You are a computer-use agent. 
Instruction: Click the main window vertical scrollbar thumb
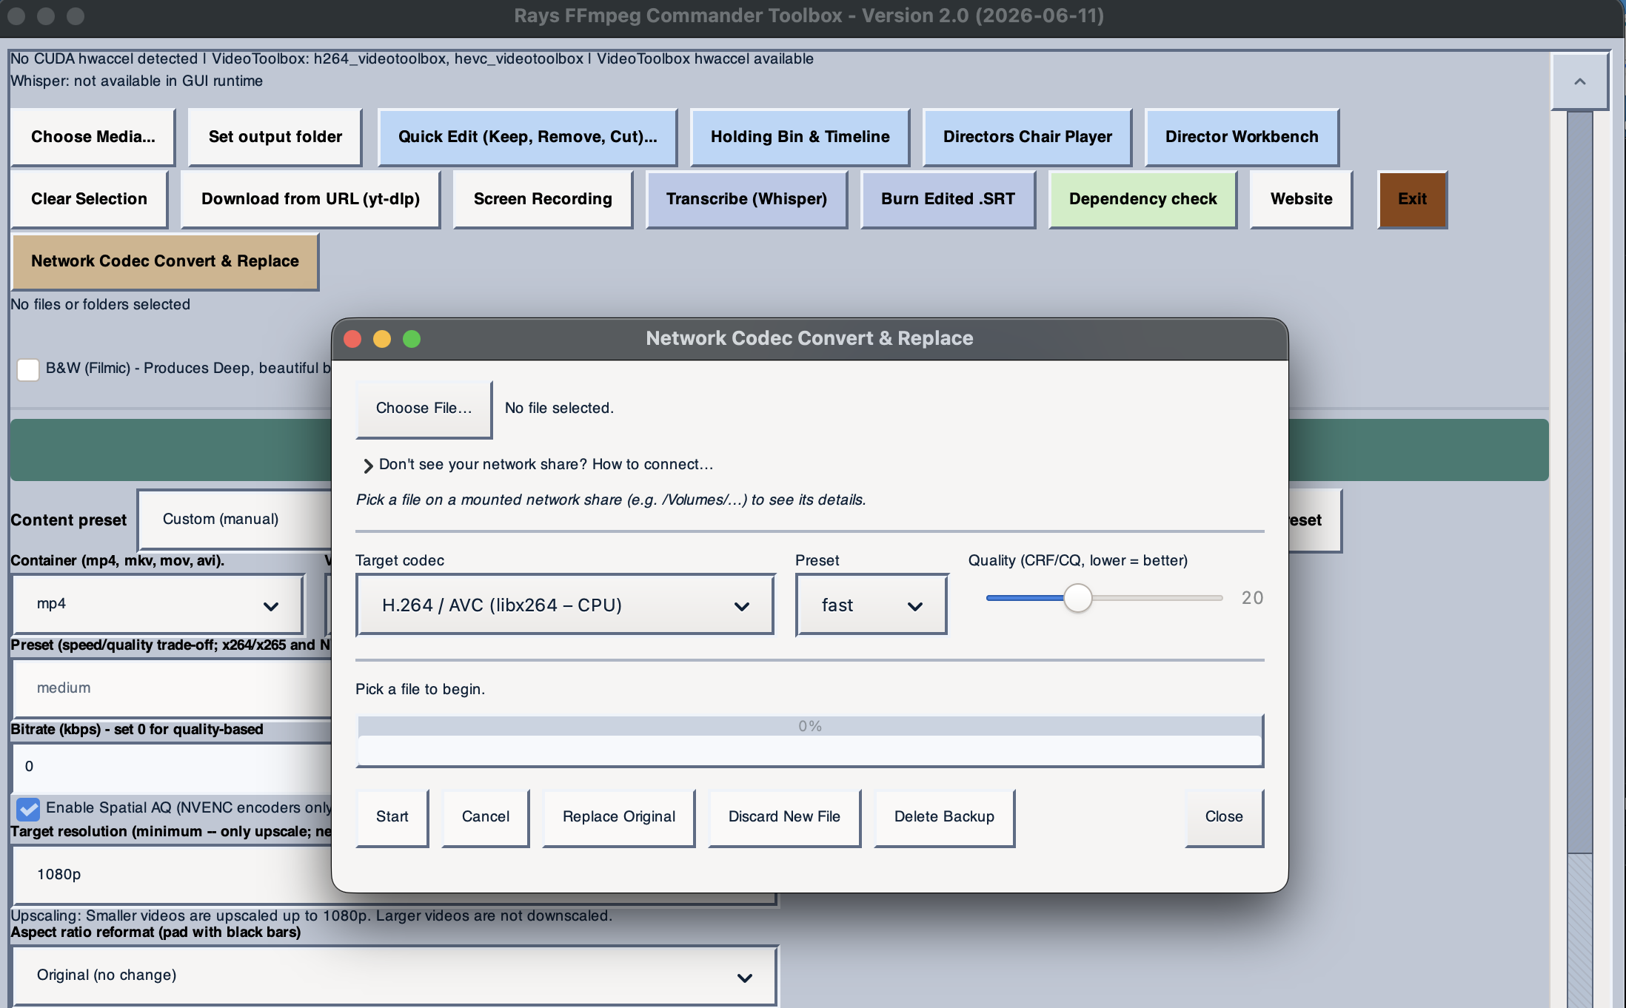click(x=1579, y=481)
